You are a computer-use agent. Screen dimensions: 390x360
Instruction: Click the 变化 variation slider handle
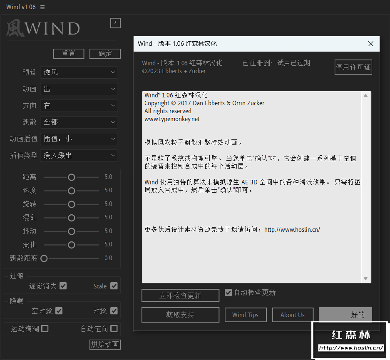(72, 245)
